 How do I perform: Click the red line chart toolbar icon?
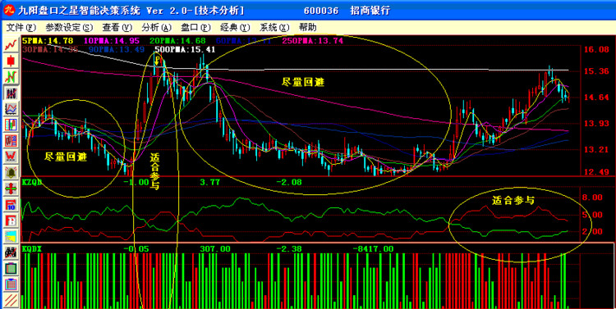(x=11, y=44)
